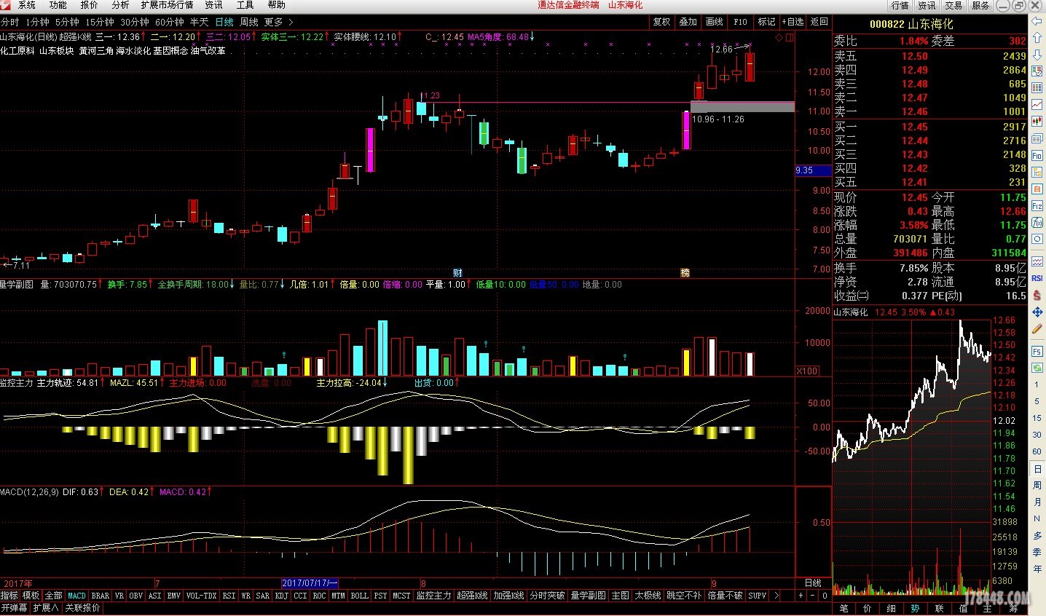The width and height of the screenshot is (1046, 616).
Task: Click the tree structure icon in sidebar
Action: pos(1037,173)
